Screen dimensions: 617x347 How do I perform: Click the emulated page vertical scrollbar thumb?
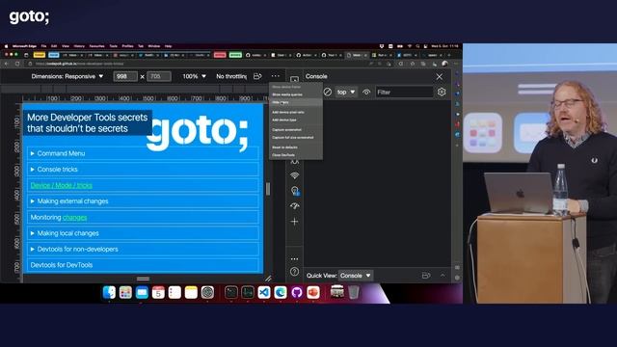click(268, 189)
